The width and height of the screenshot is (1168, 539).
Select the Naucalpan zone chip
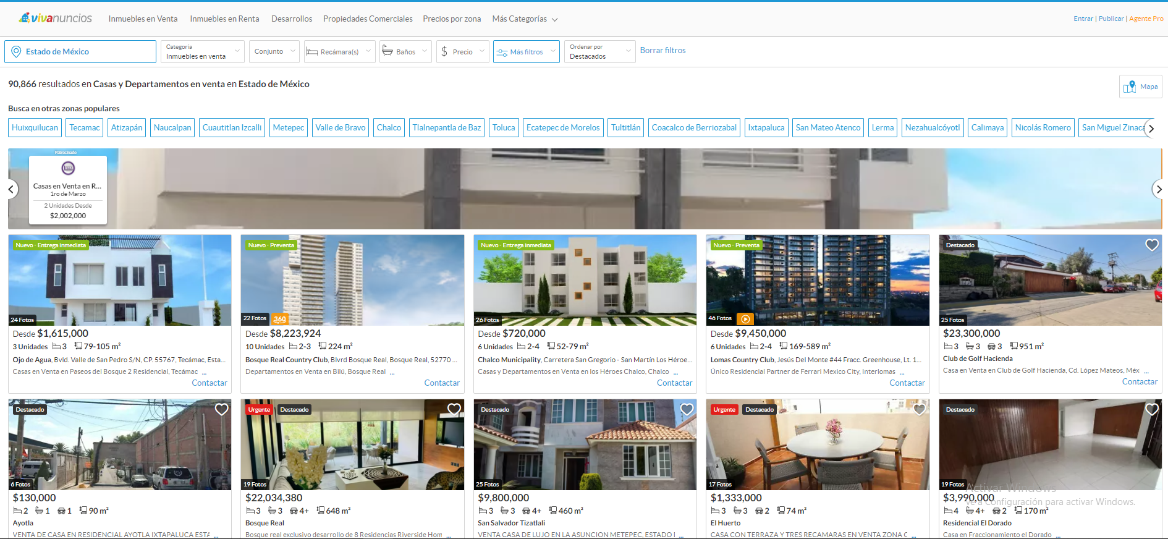[x=172, y=128]
